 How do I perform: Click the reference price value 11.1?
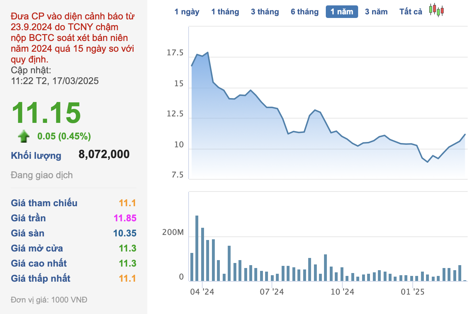pos(128,203)
